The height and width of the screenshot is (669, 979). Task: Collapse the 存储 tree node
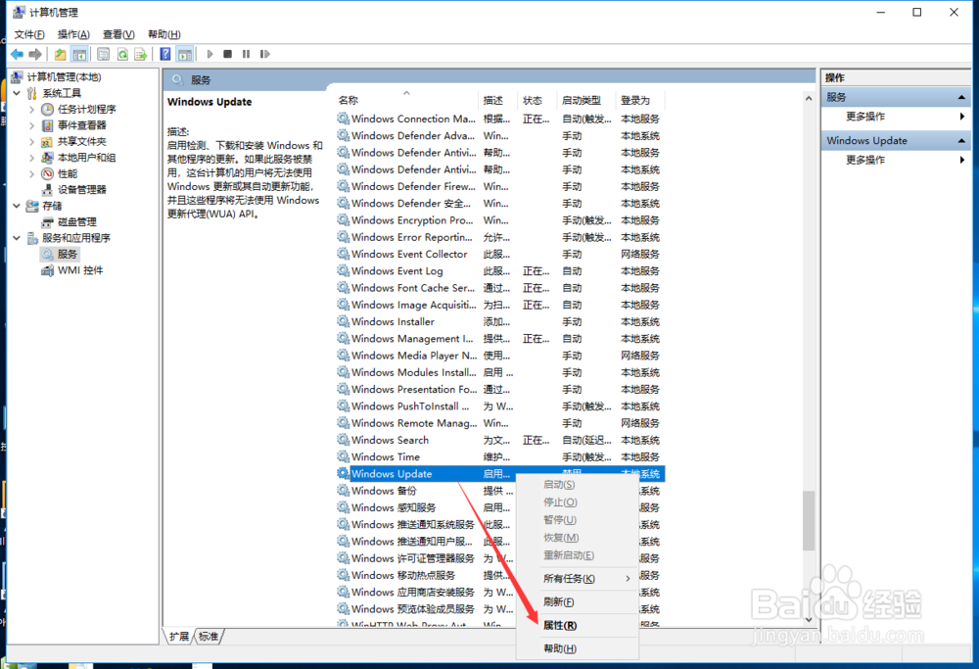pos(17,206)
